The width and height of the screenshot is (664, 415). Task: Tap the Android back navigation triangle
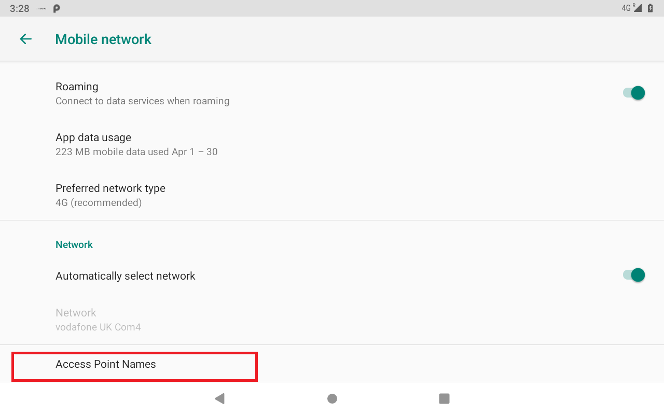coord(219,398)
